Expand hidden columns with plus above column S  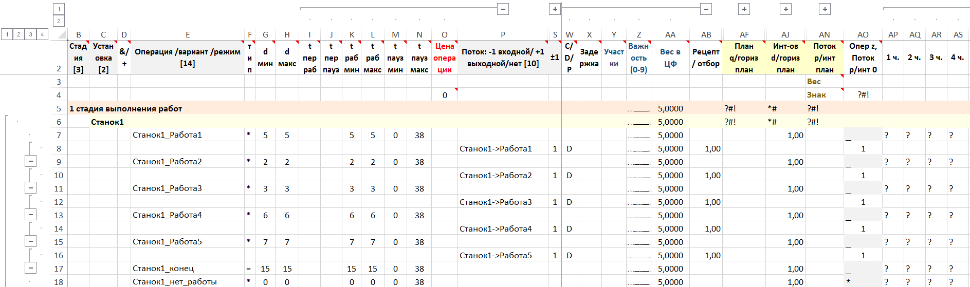tap(555, 9)
